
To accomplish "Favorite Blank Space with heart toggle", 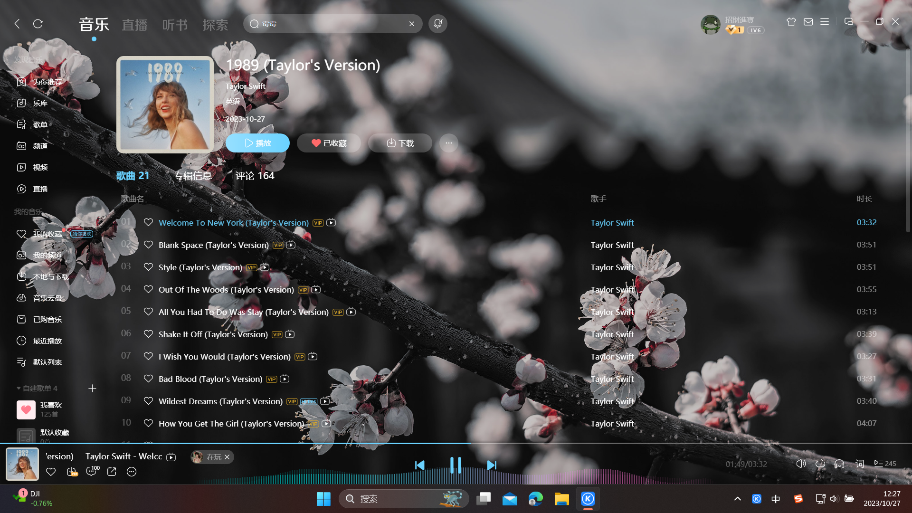I will [x=148, y=245].
